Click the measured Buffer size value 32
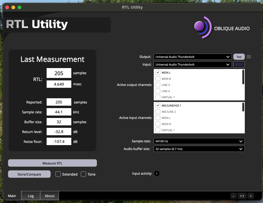 (x=59, y=122)
